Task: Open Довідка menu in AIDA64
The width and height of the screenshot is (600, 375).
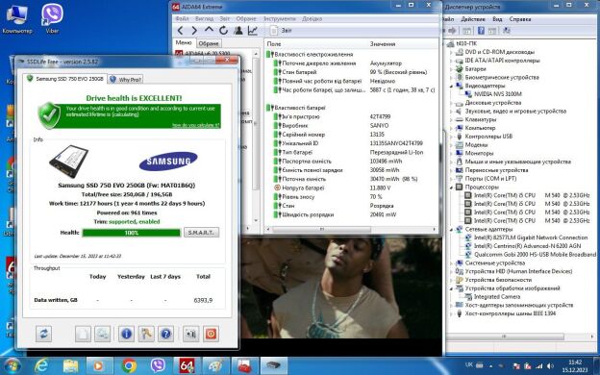Action: pyautogui.click(x=312, y=19)
